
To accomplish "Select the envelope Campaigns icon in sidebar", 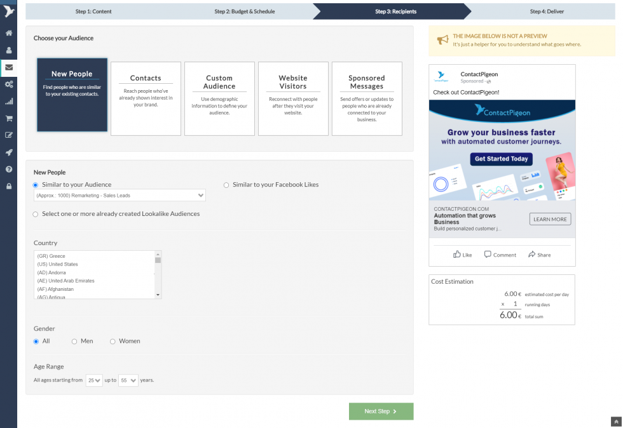I will click(x=8, y=67).
